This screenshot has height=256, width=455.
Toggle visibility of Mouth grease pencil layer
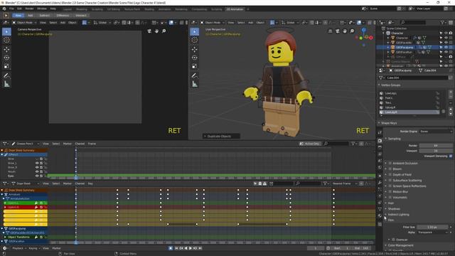click(37, 171)
